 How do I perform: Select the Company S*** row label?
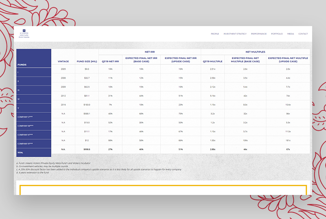point(24,117)
